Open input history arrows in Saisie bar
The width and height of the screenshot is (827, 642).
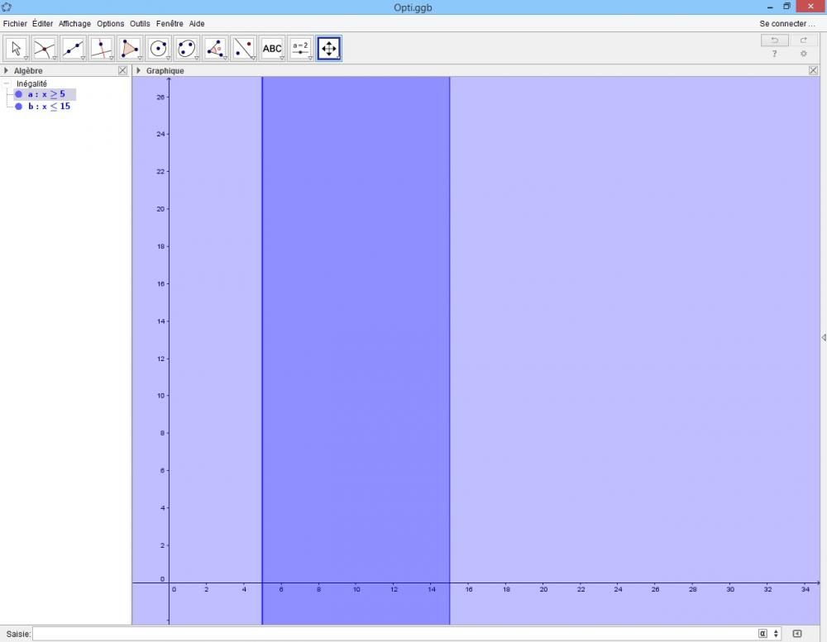[776, 634]
